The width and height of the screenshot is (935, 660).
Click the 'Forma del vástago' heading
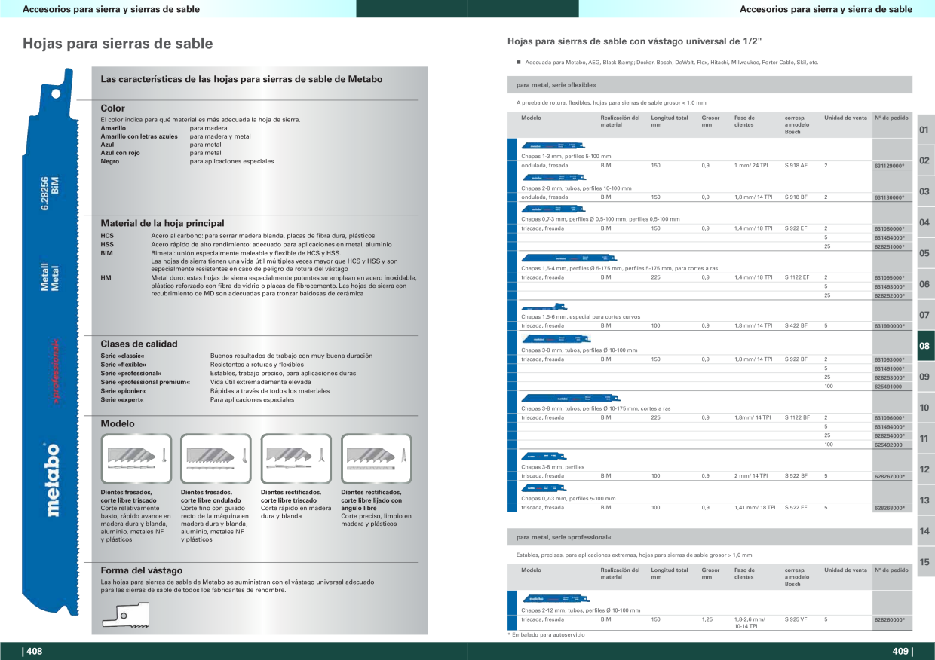coord(142,570)
